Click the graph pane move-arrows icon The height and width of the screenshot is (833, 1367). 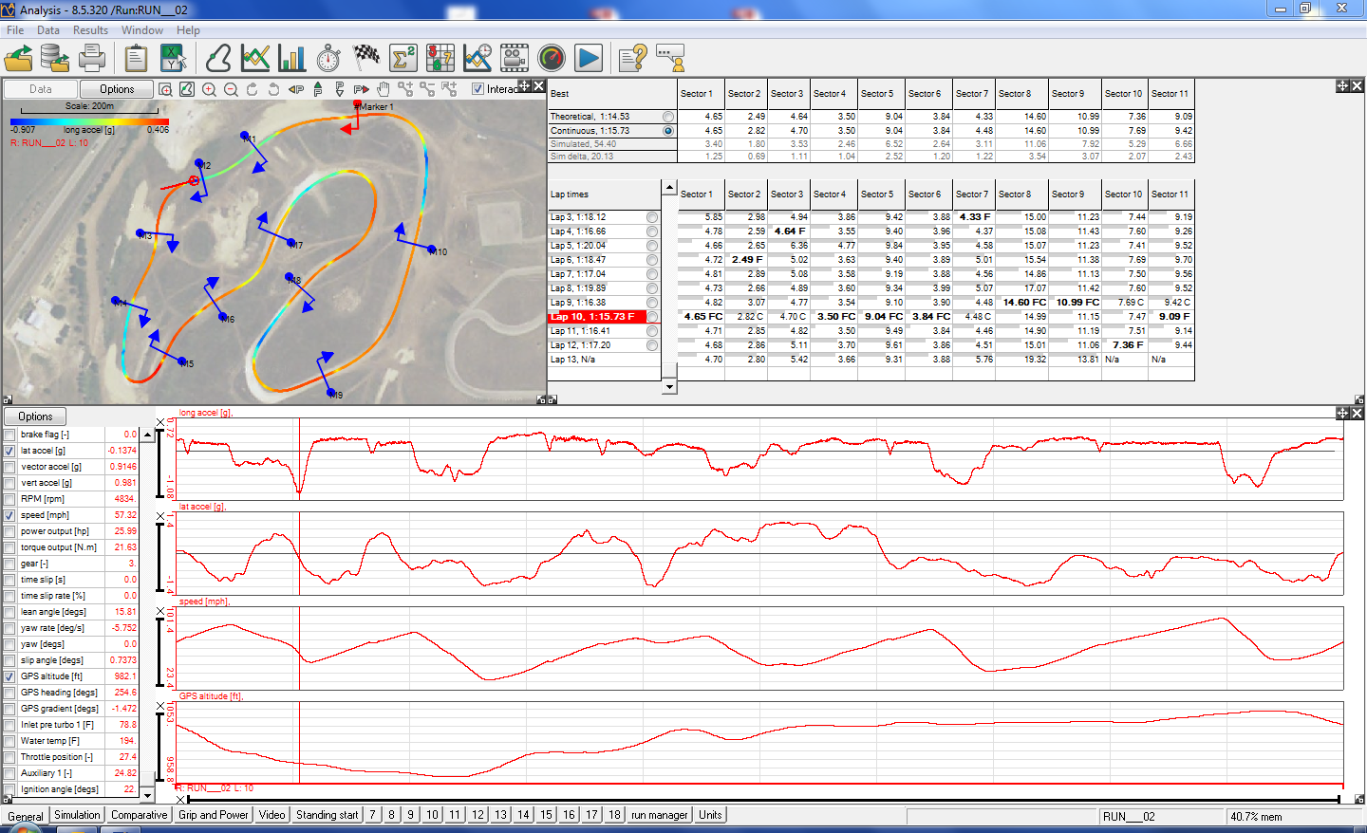(x=1342, y=414)
